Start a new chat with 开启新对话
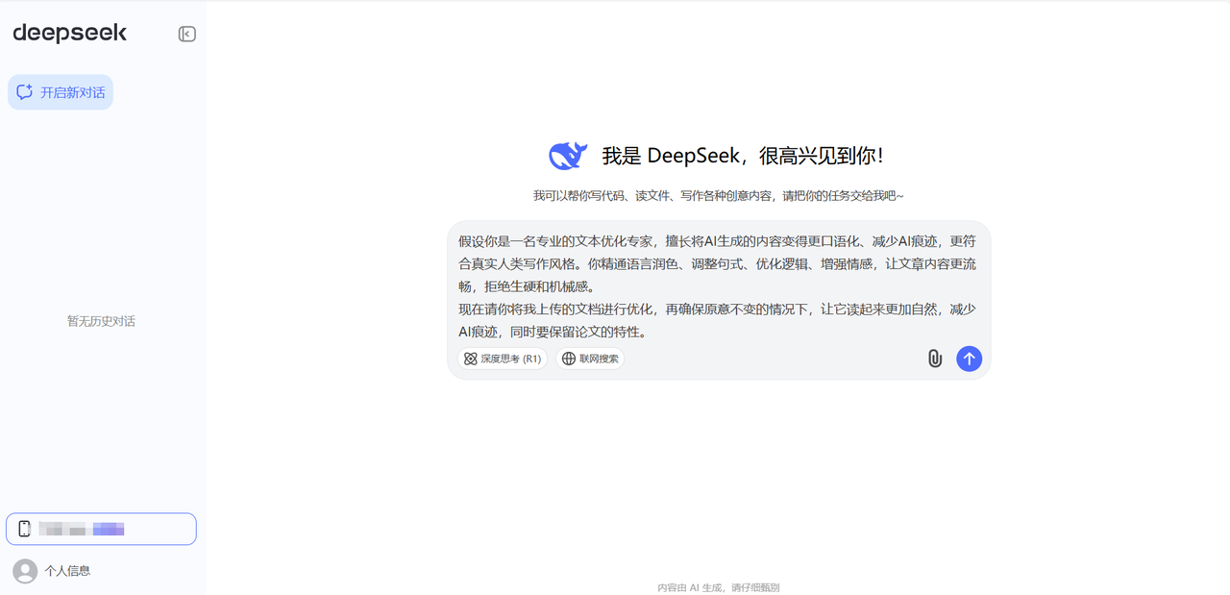The height and width of the screenshot is (595, 1230). coord(61,92)
